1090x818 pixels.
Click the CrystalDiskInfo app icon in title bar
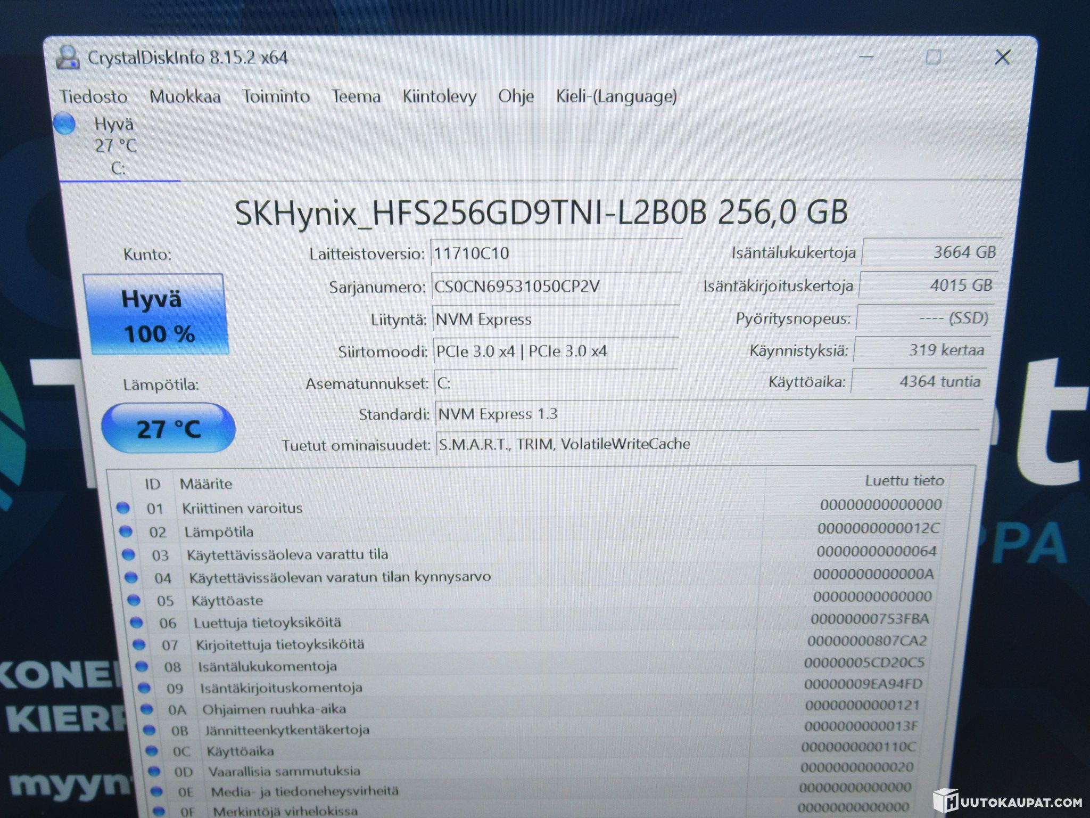[68, 57]
